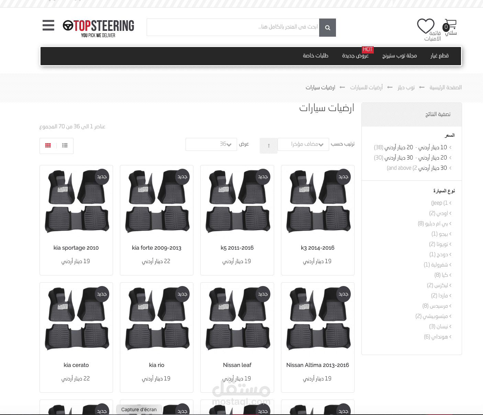Open مجلة توب ستيرنج menu item
The image size is (483, 415).
tap(400, 56)
